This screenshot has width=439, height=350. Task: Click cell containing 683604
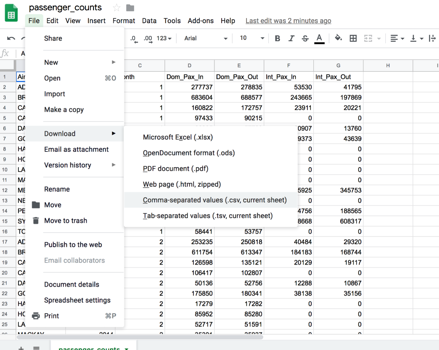coord(189,97)
